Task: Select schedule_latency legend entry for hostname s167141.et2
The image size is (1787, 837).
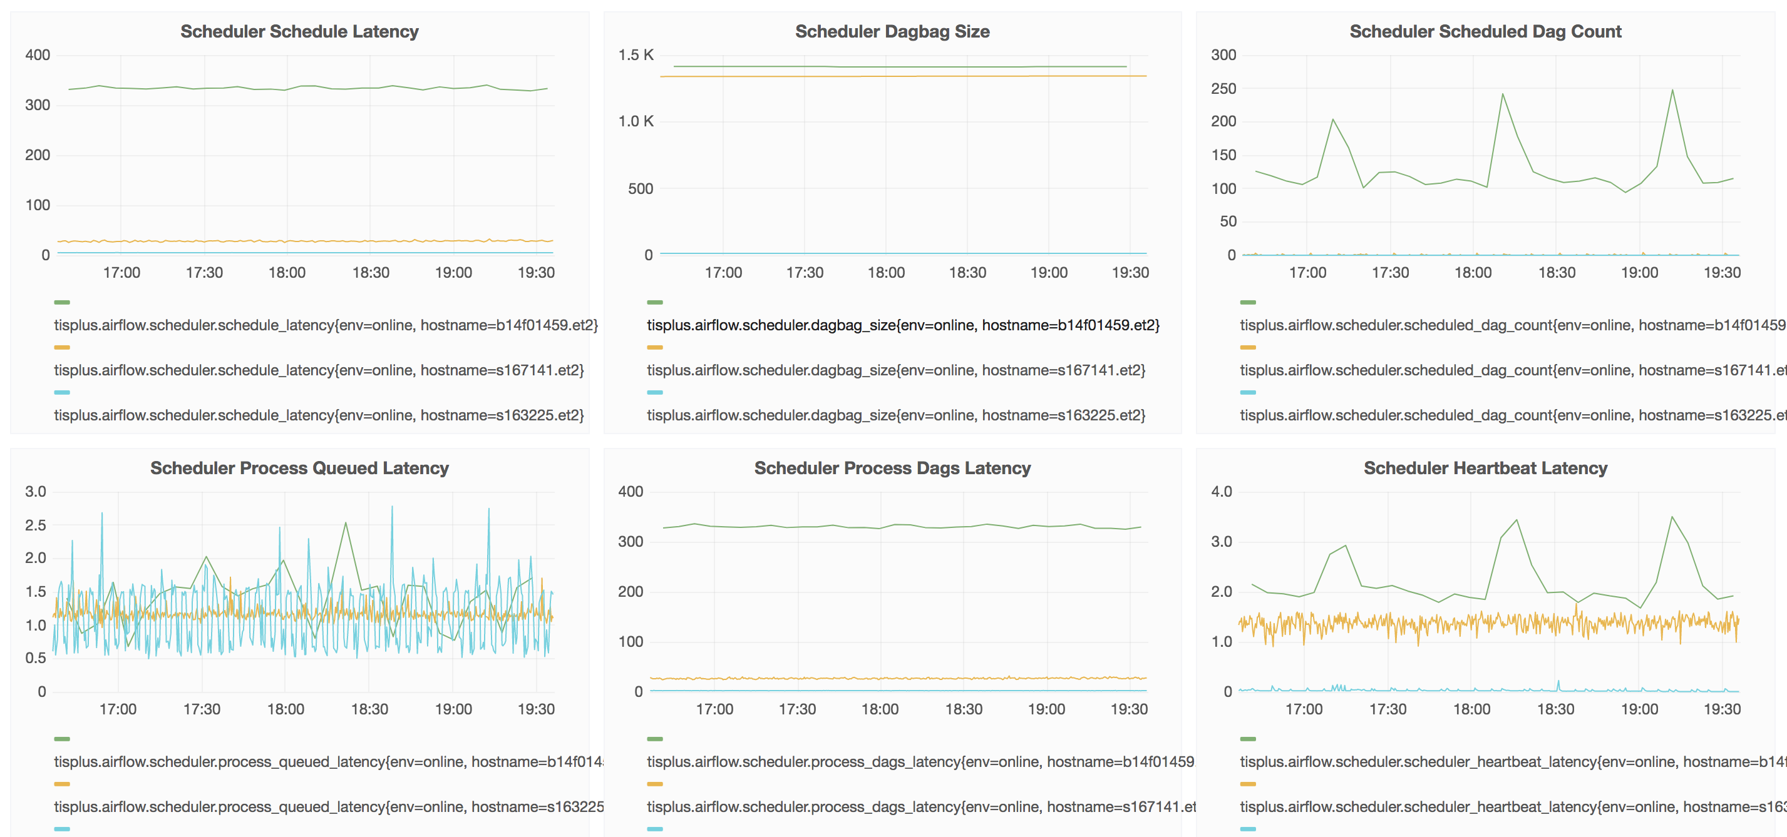Action: point(319,370)
